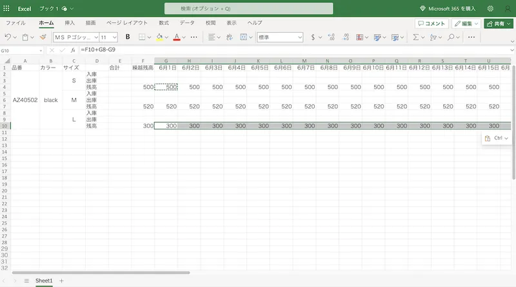Expand the formula bar chevron
Image resolution: width=516 pixels, height=287 pixels.
click(x=512, y=50)
